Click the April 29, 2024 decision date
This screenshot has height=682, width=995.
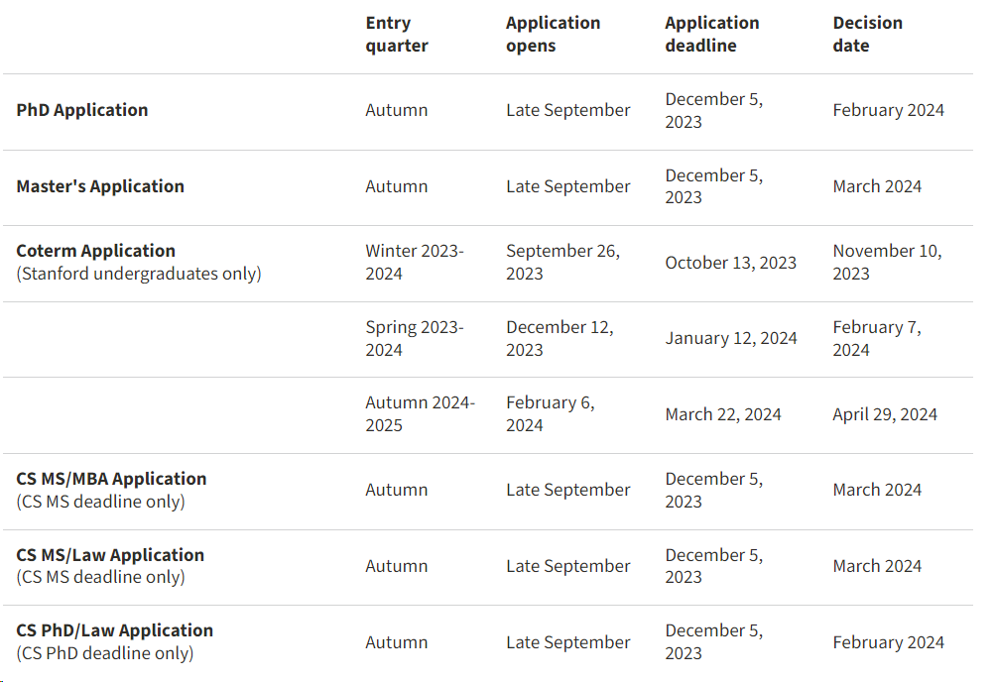point(885,414)
